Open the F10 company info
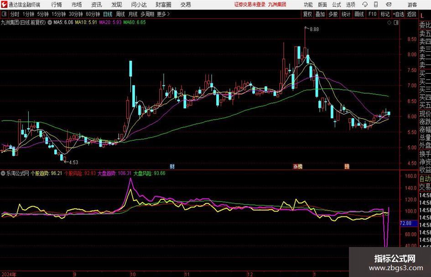This screenshot has width=431, height=277. 373,14
